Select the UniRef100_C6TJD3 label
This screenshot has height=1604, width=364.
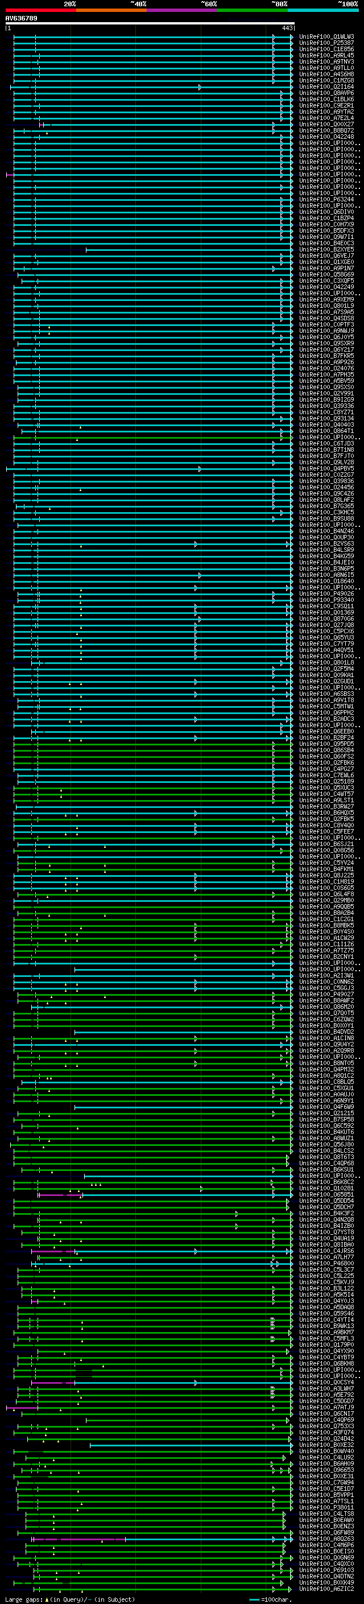point(326,443)
